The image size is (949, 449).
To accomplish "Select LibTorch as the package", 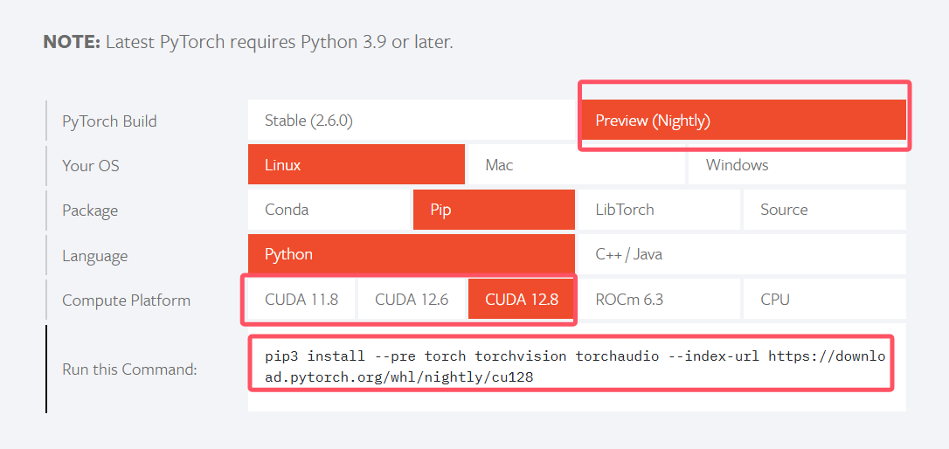I will pos(659,210).
